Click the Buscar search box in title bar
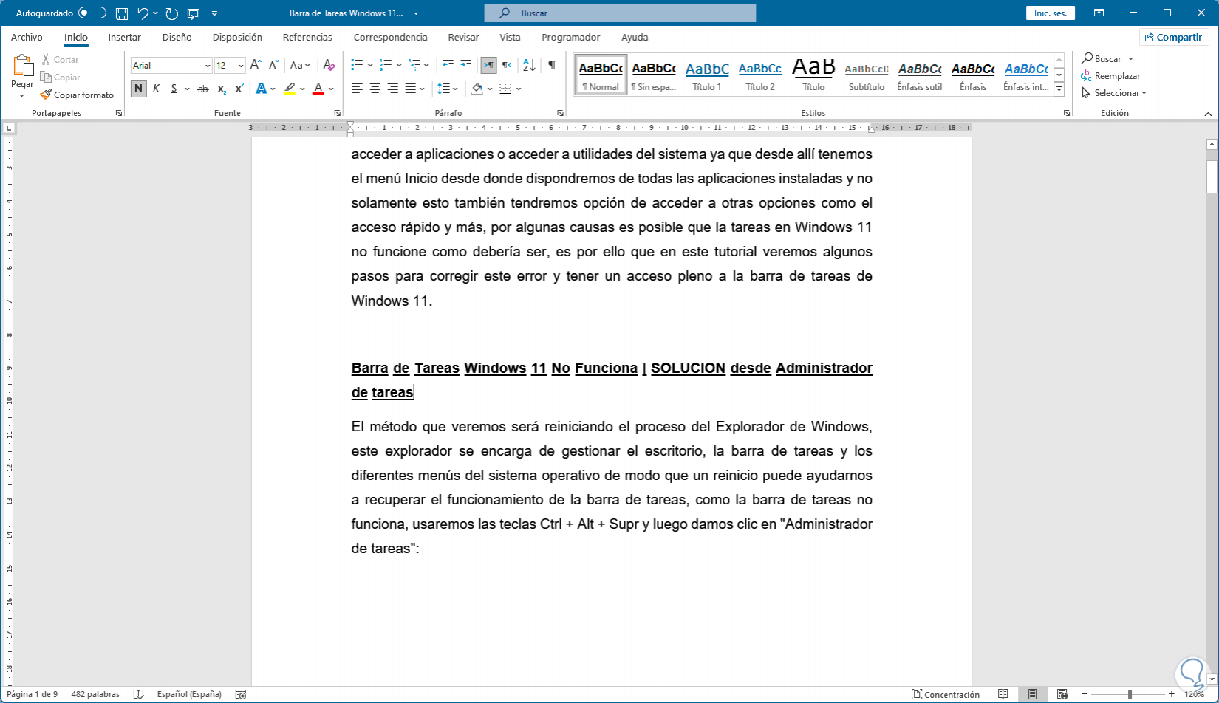Viewport: 1219px width, 703px height. pyautogui.click(x=620, y=13)
